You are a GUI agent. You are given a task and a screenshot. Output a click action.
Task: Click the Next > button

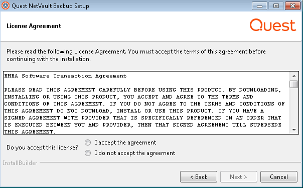coord(239,177)
